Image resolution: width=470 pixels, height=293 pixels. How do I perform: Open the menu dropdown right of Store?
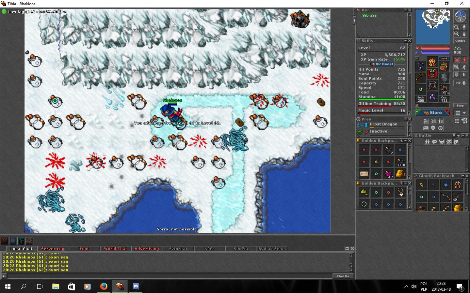click(x=461, y=113)
